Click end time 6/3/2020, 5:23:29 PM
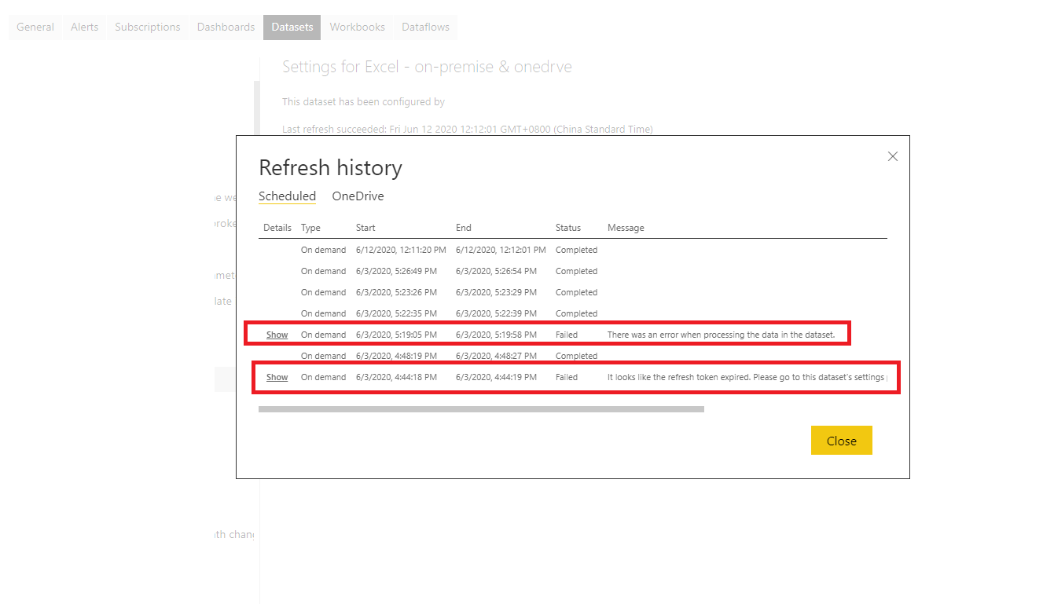The image size is (1043, 604). coord(496,292)
